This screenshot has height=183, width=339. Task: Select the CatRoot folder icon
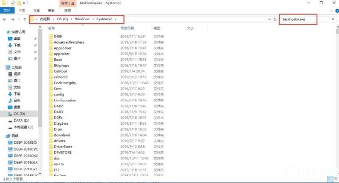pyautogui.click(x=50, y=71)
